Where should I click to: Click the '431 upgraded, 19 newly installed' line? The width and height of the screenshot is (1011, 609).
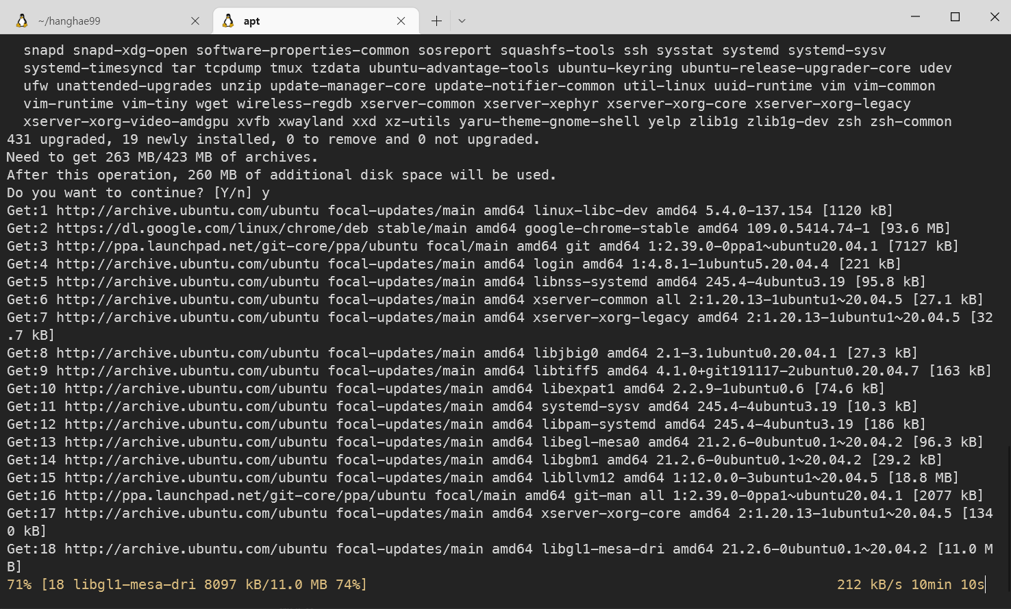[x=273, y=139]
